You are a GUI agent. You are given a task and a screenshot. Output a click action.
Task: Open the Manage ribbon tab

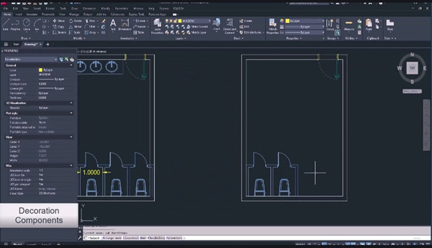[x=74, y=14]
